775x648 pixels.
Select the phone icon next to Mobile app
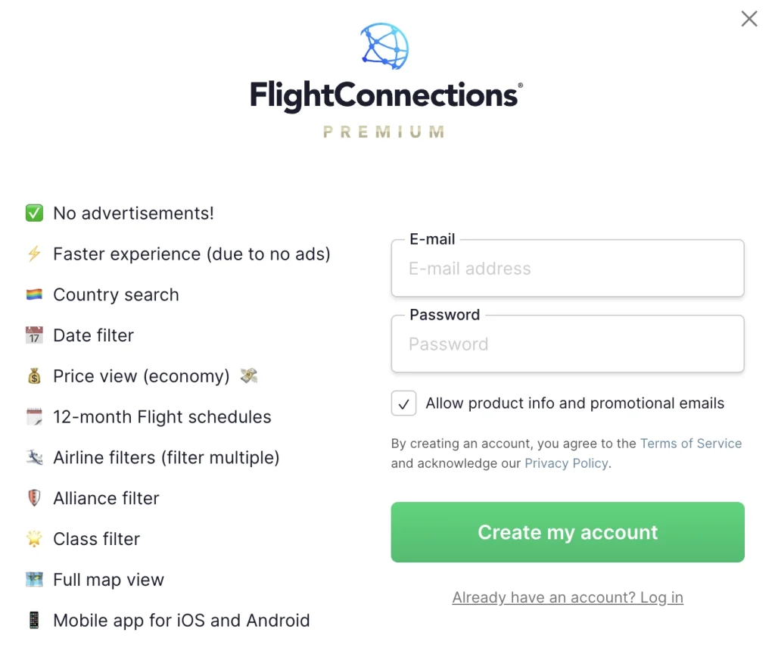(34, 620)
